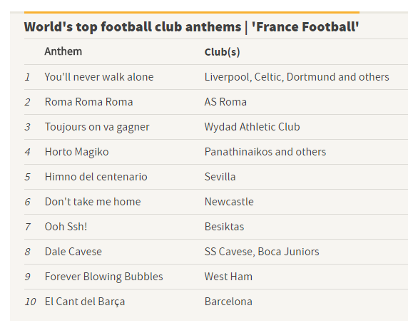Click 'Liverpool, Celtic, Dortmund and others' cell
The image size is (408, 323).
point(297,77)
